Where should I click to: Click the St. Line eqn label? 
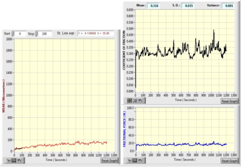(x=67, y=33)
